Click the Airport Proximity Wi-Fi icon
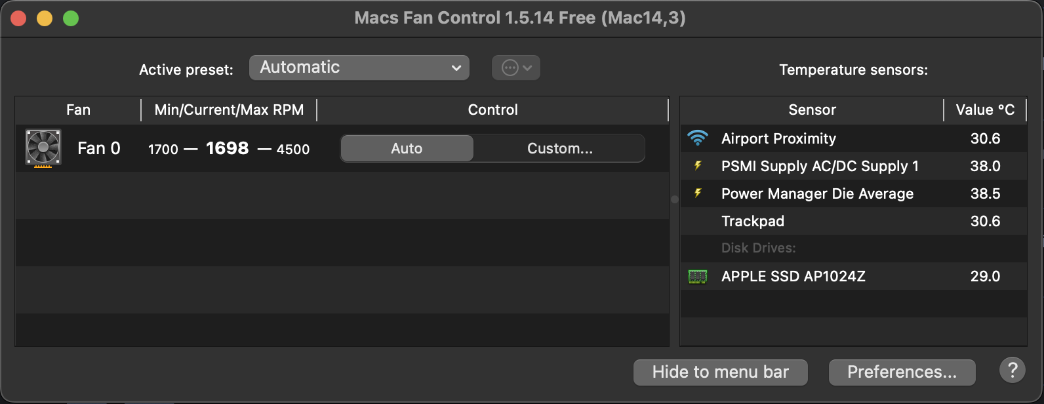Image resolution: width=1044 pixels, height=404 pixels. [x=698, y=138]
